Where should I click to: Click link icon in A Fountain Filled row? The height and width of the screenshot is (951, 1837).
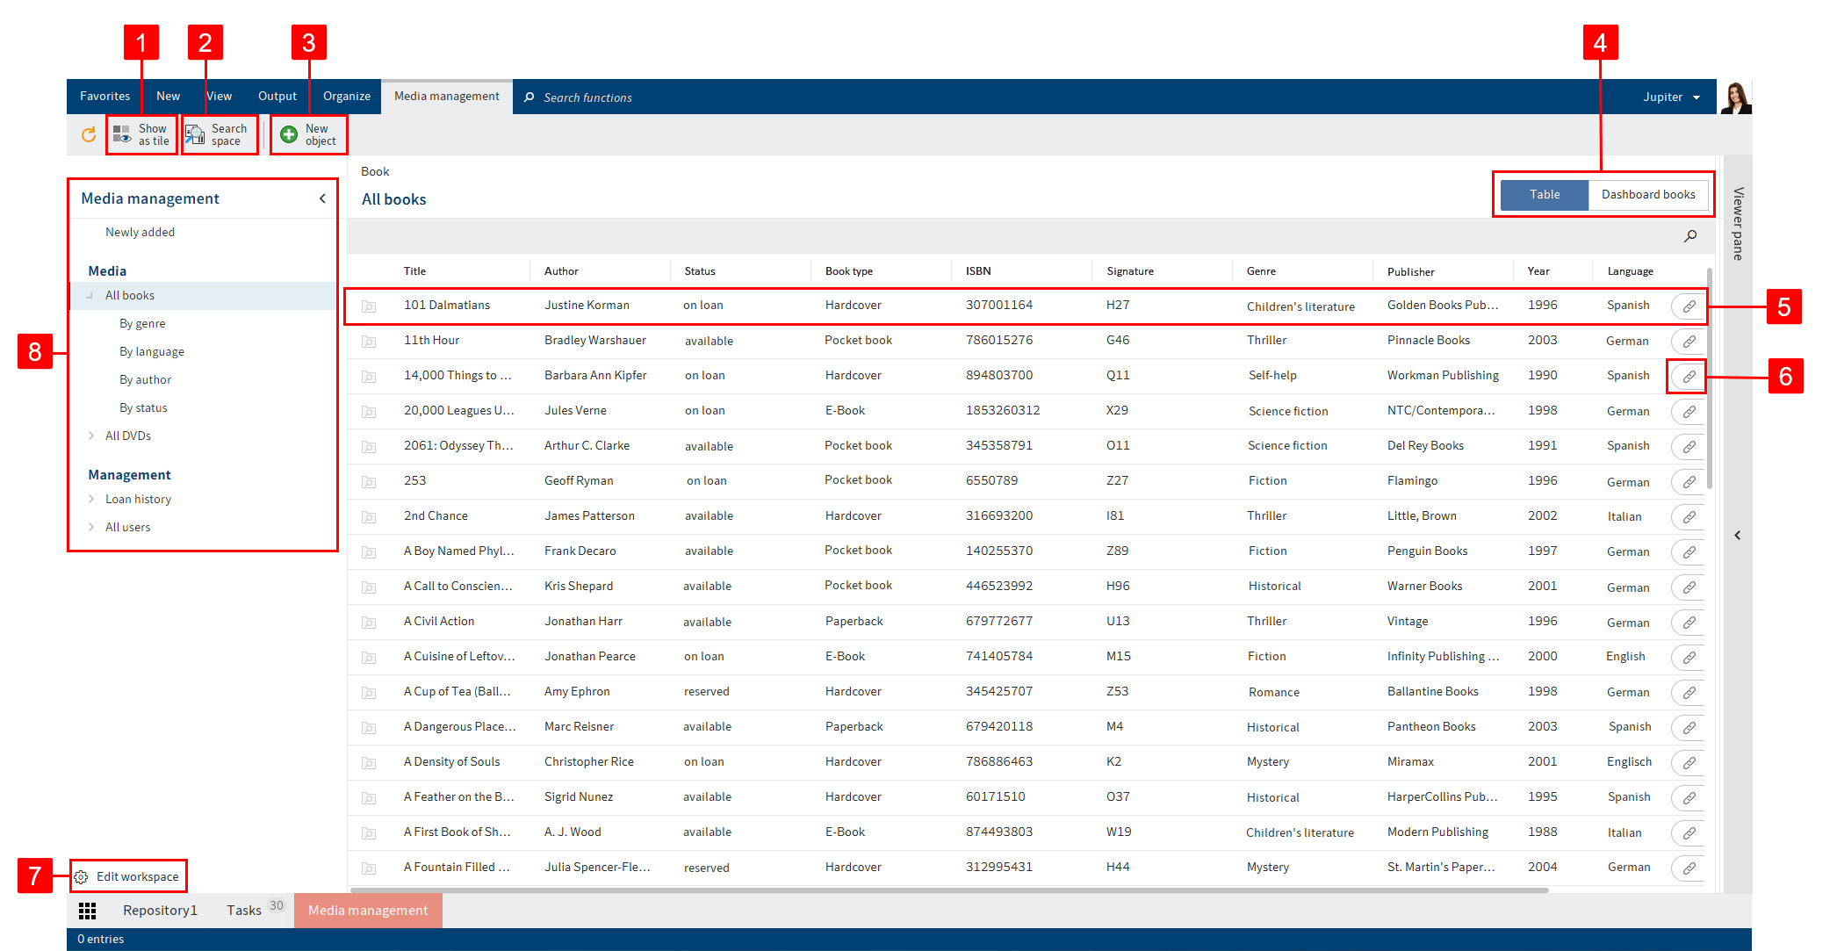[1689, 868]
